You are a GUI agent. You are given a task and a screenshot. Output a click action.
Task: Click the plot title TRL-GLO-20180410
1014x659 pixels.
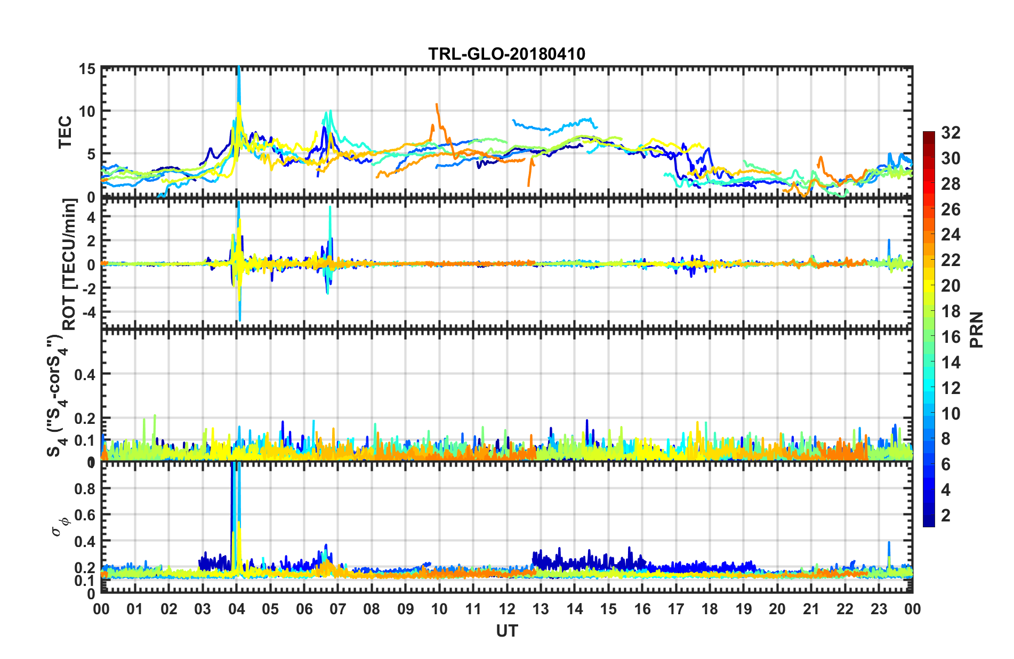[506, 54]
